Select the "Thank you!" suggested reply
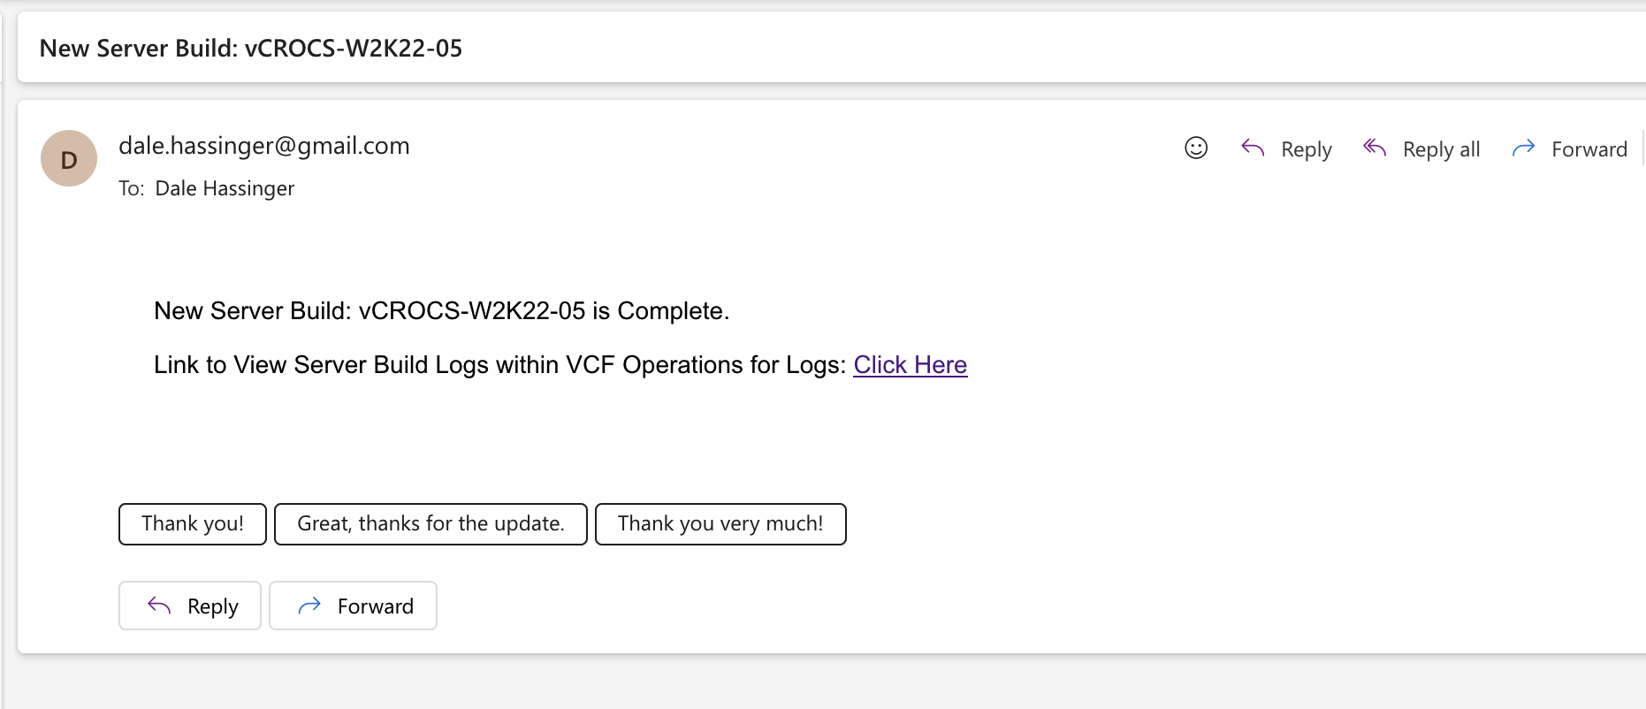Viewport: 1646px width, 709px height. [x=193, y=524]
